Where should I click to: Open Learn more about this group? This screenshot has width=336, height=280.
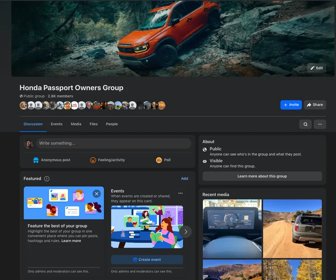point(262,176)
